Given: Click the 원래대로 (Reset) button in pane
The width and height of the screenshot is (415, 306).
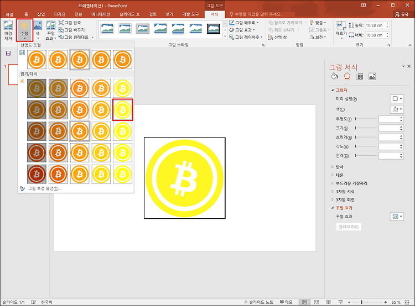Looking at the screenshot, I should [349, 226].
